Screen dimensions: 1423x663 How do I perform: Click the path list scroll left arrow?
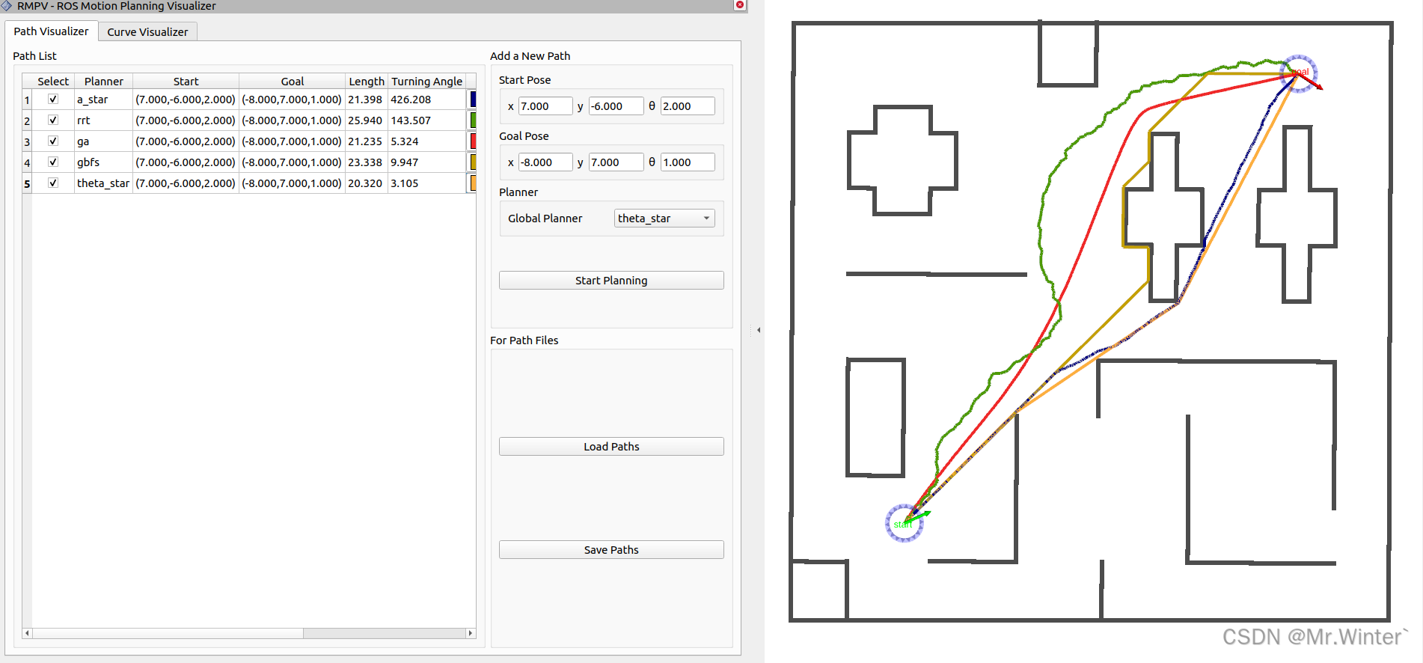point(27,633)
